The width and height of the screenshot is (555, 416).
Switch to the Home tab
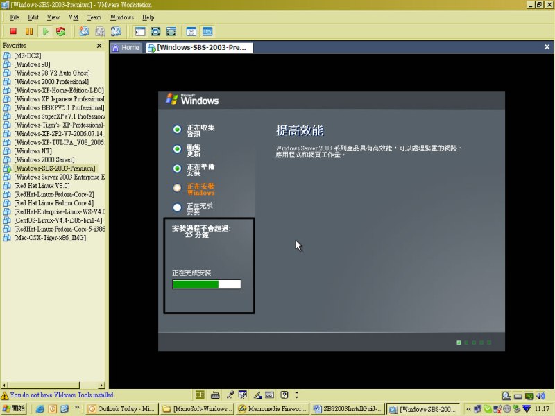tap(126, 48)
